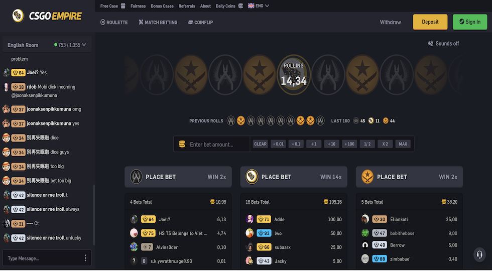492x271 pixels.
Task: Click the gold coins icon in bet field
Action: [182, 144]
